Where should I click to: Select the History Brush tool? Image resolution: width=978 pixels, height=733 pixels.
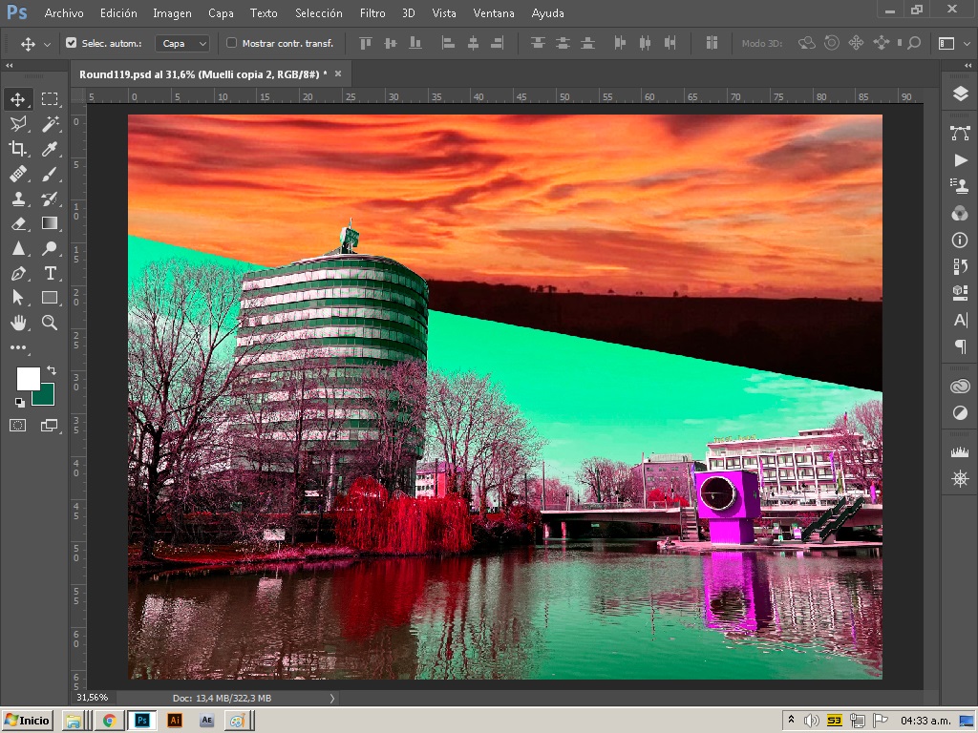pyautogui.click(x=50, y=199)
